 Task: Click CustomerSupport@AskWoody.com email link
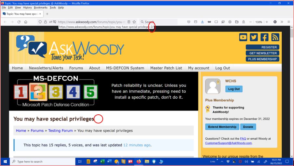(228, 143)
